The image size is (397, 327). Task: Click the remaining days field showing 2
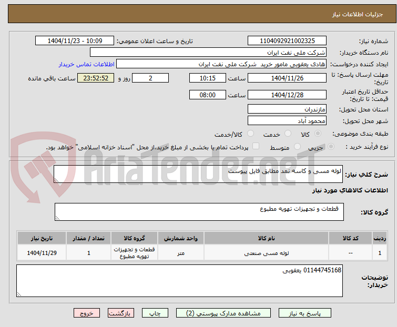pyautogui.click(x=150, y=78)
